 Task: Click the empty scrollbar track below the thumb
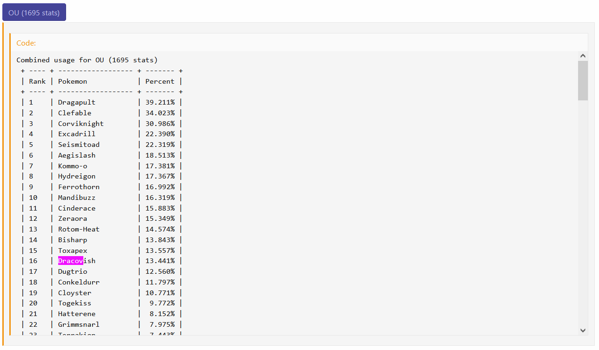[x=583, y=209]
